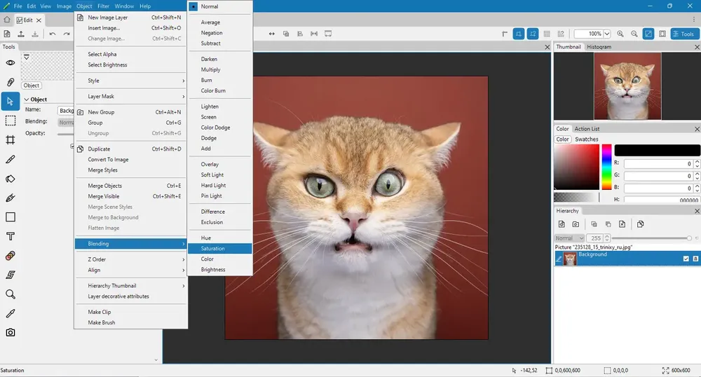
Task: Toggle the fit-to-window zoom button
Action: tap(648, 34)
